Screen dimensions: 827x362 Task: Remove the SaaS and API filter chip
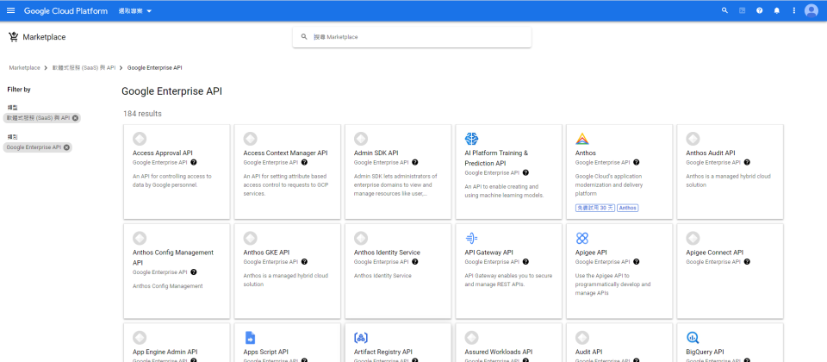pos(75,117)
